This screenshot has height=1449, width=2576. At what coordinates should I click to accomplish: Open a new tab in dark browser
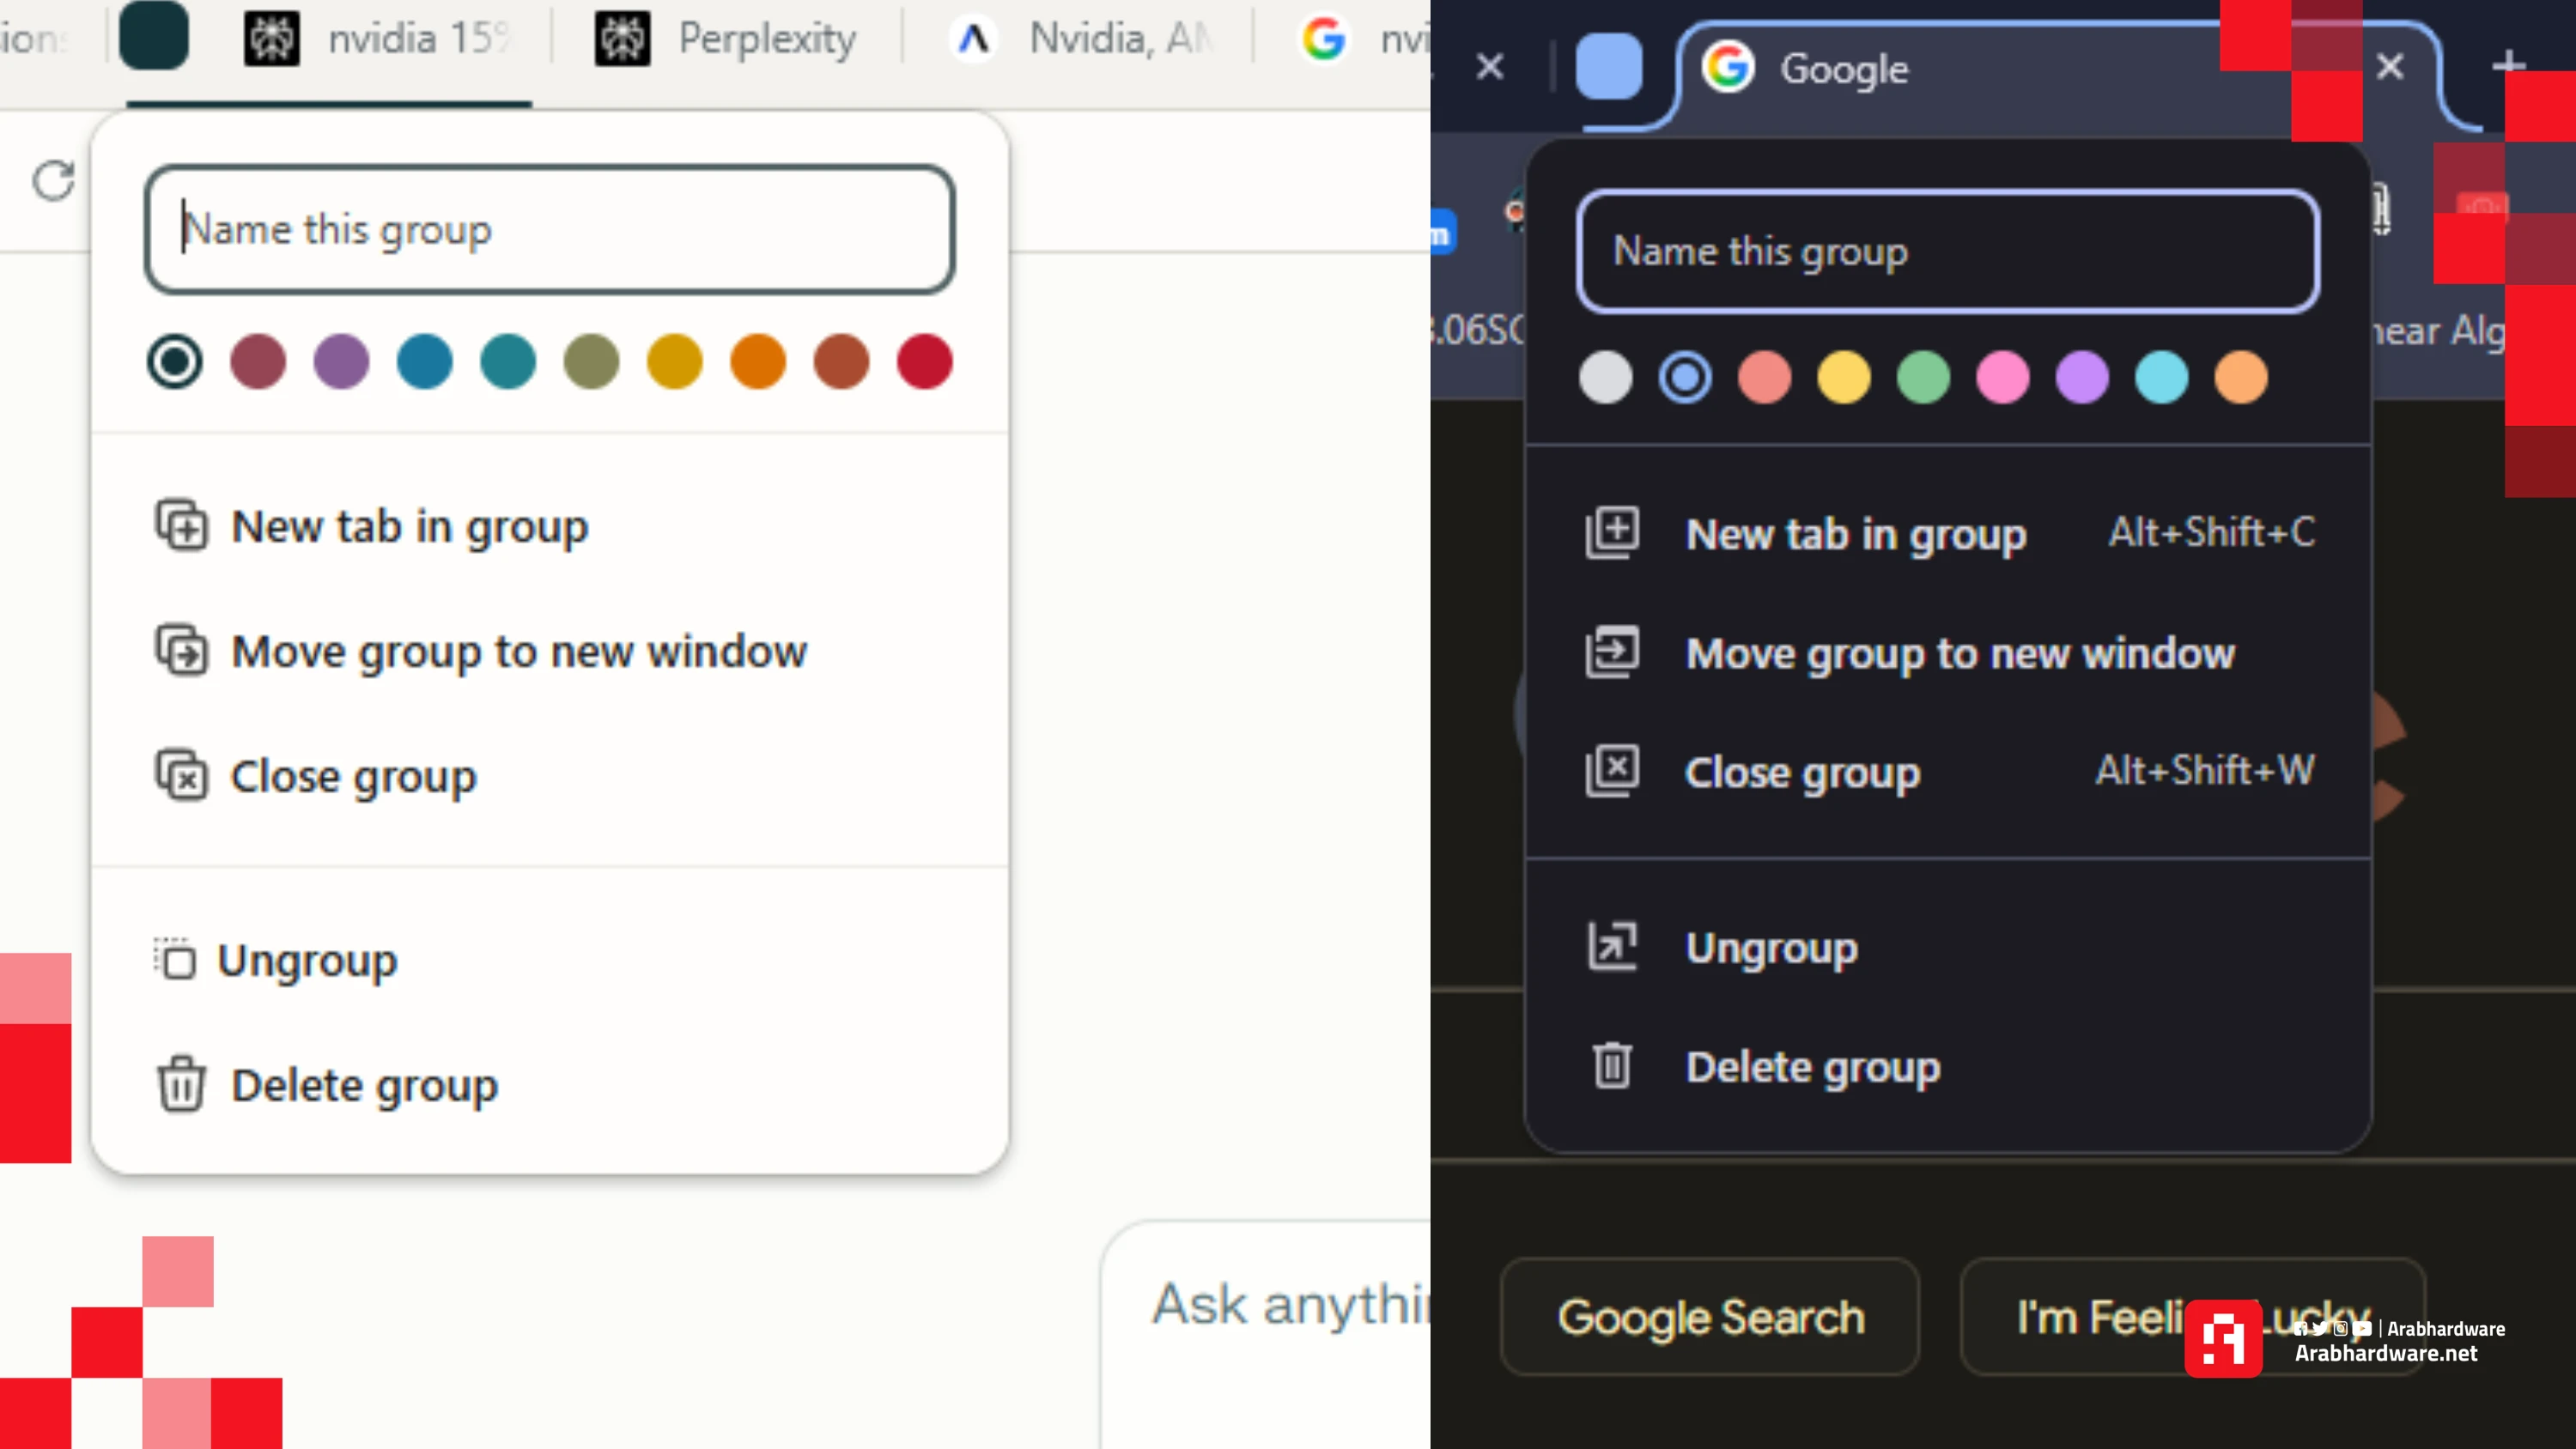2508,66
